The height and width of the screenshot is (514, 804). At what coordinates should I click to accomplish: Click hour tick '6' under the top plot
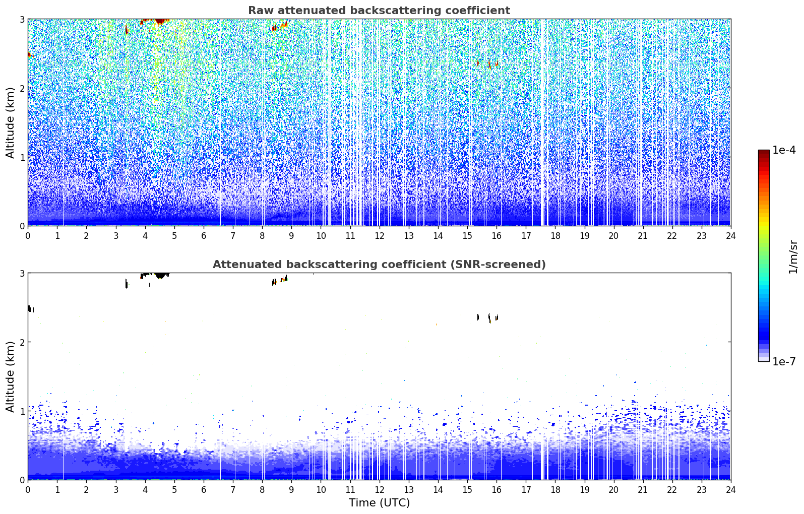pyautogui.click(x=204, y=235)
